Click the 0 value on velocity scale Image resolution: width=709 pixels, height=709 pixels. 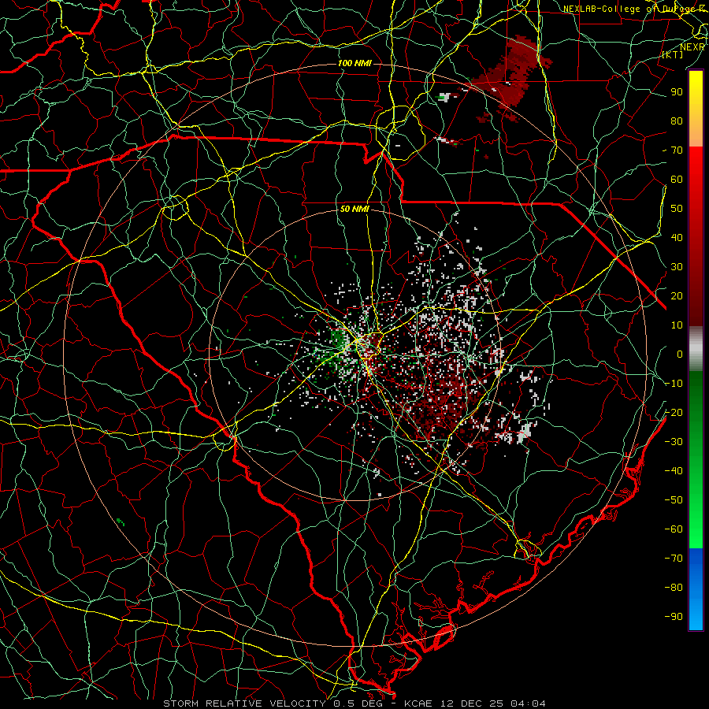click(x=680, y=354)
